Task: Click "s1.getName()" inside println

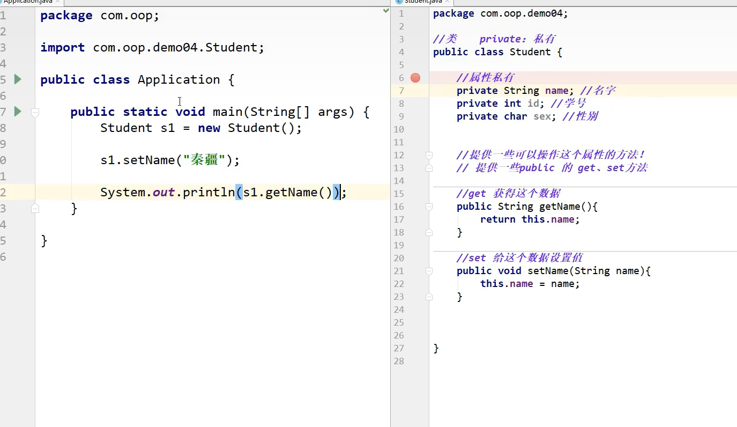Action: (x=288, y=192)
